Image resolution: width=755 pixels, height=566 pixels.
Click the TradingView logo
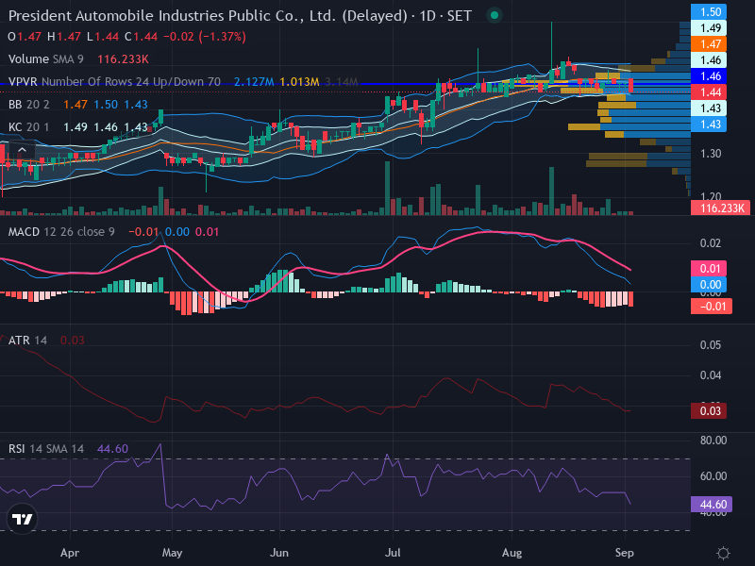click(x=22, y=519)
